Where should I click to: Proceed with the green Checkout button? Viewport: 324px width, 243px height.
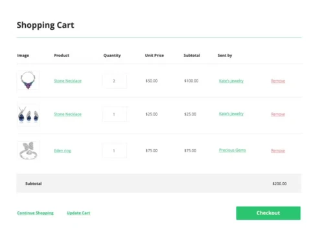[268, 213]
